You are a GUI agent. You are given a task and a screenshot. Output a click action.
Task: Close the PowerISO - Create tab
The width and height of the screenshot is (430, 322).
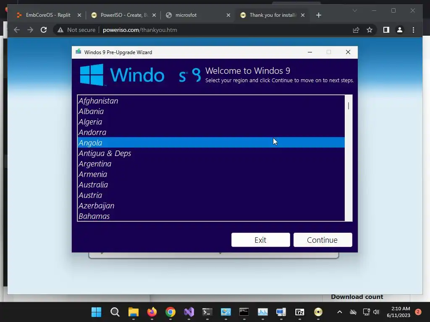point(154,15)
